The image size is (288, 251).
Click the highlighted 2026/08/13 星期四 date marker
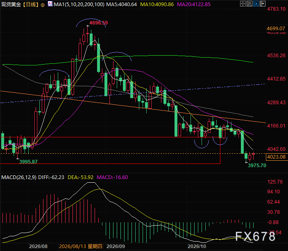tap(81, 246)
